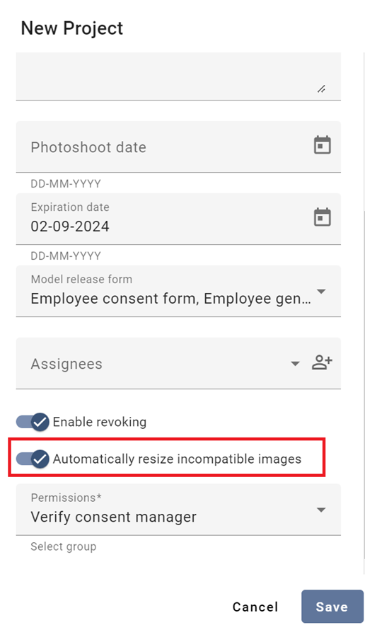The width and height of the screenshot is (365, 625).
Task: Click the add assignee person-plus icon
Action: tap(322, 362)
